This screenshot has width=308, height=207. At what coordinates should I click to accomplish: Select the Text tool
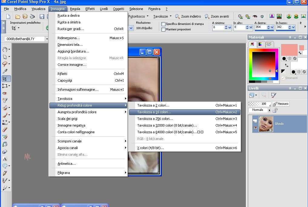tap(5, 159)
